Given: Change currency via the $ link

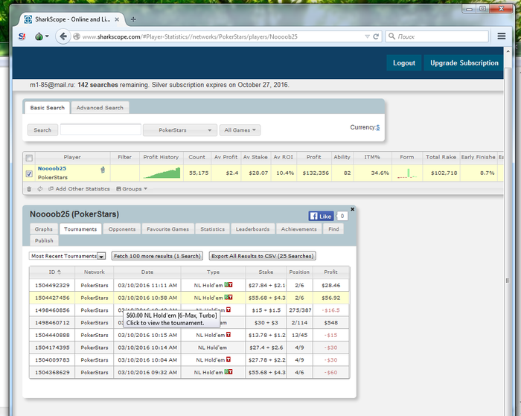Looking at the screenshot, I should click(378, 127).
